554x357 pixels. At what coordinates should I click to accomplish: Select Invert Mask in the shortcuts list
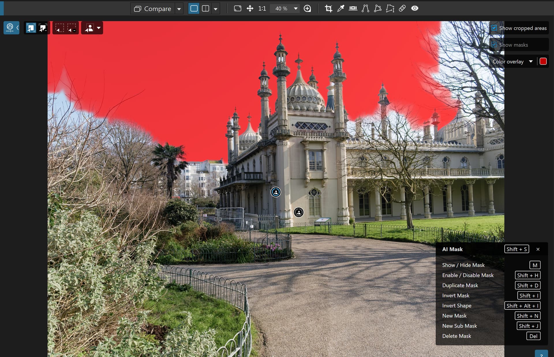click(456, 295)
